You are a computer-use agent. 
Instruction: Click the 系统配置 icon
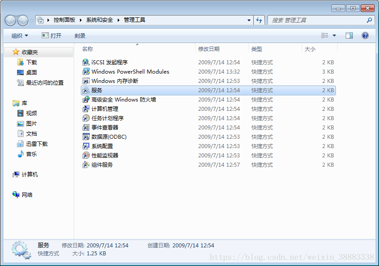pyautogui.click(x=86, y=146)
